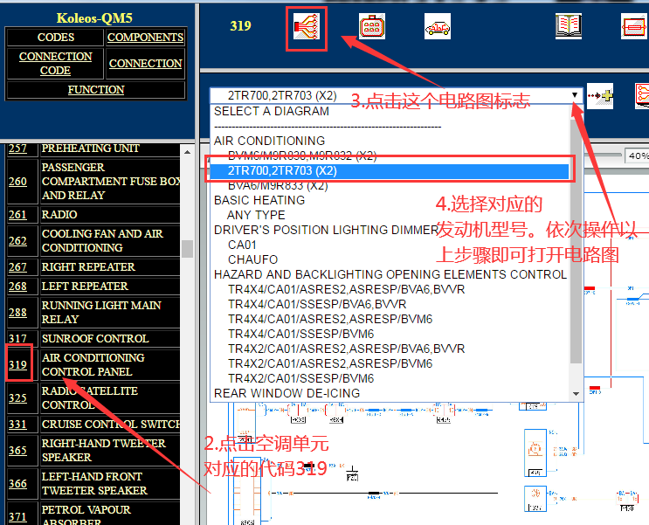The height and width of the screenshot is (525, 649).
Task: Select 2TR700,2TR703 (X2) diagram option
Action: [x=390, y=170]
